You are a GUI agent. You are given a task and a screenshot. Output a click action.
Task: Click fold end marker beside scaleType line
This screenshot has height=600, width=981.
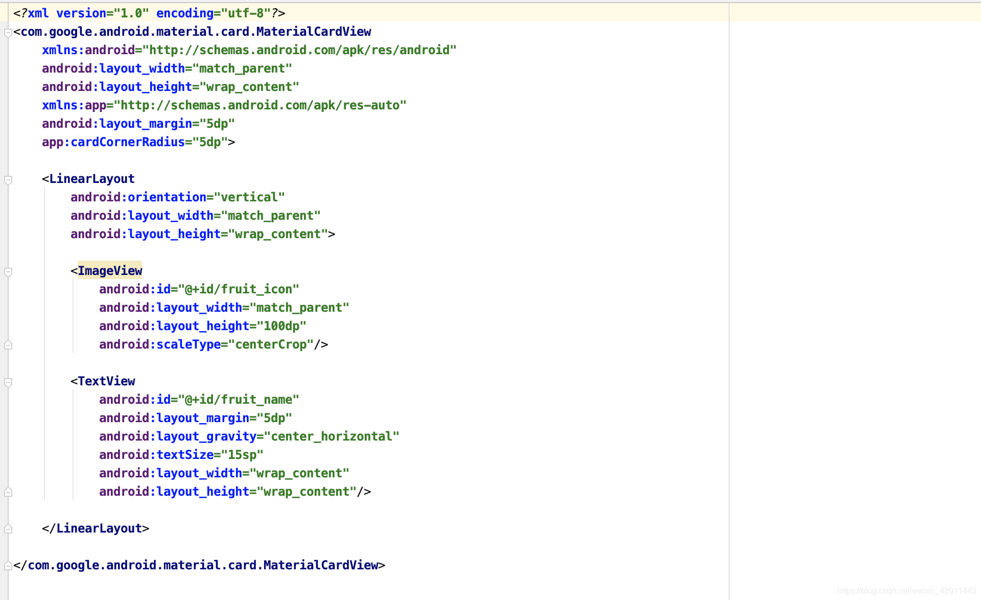pos(8,345)
